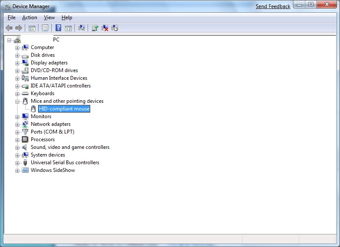Open the Action menu

tap(30, 17)
